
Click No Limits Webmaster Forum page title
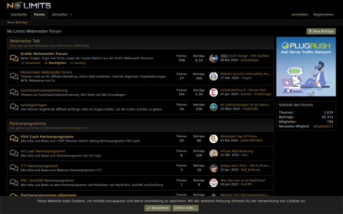[x=34, y=31]
